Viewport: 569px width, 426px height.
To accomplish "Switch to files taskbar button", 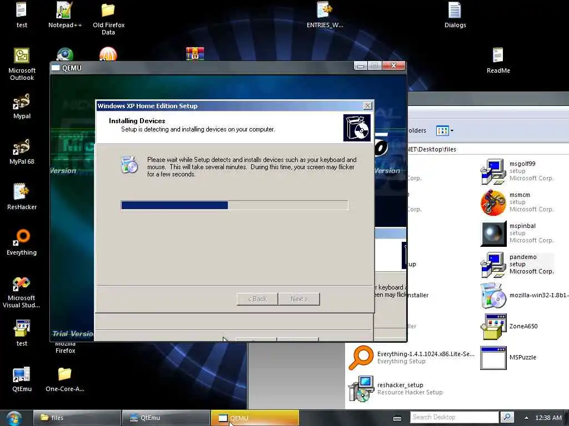I will (x=77, y=418).
